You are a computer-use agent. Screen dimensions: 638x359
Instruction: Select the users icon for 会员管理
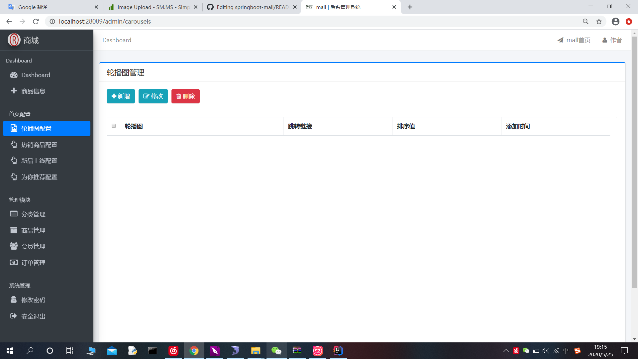tap(14, 246)
